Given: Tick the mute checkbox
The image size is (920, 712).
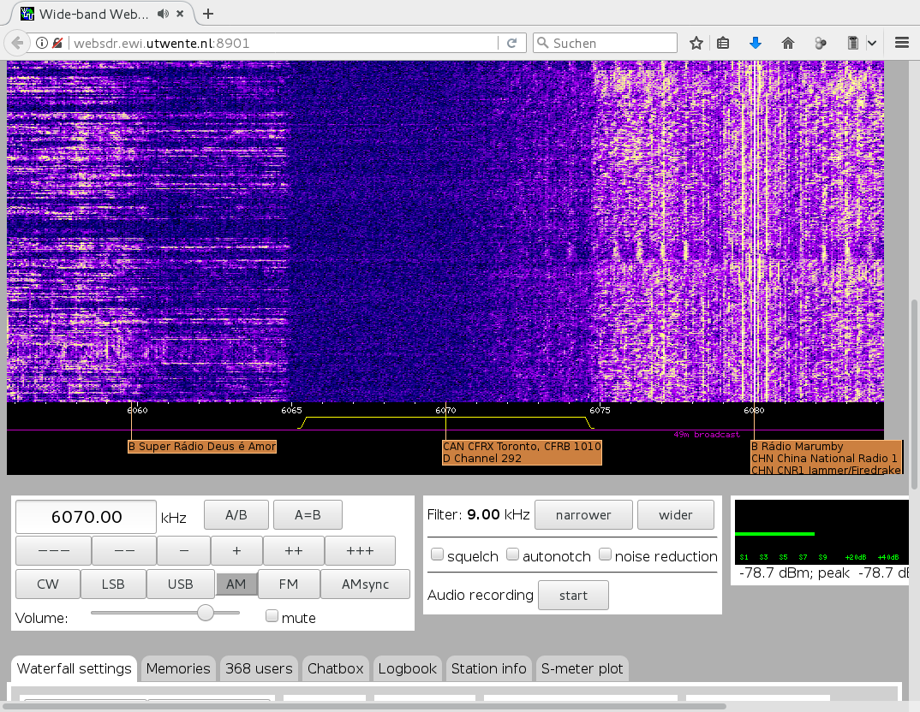Looking at the screenshot, I should 272,616.
